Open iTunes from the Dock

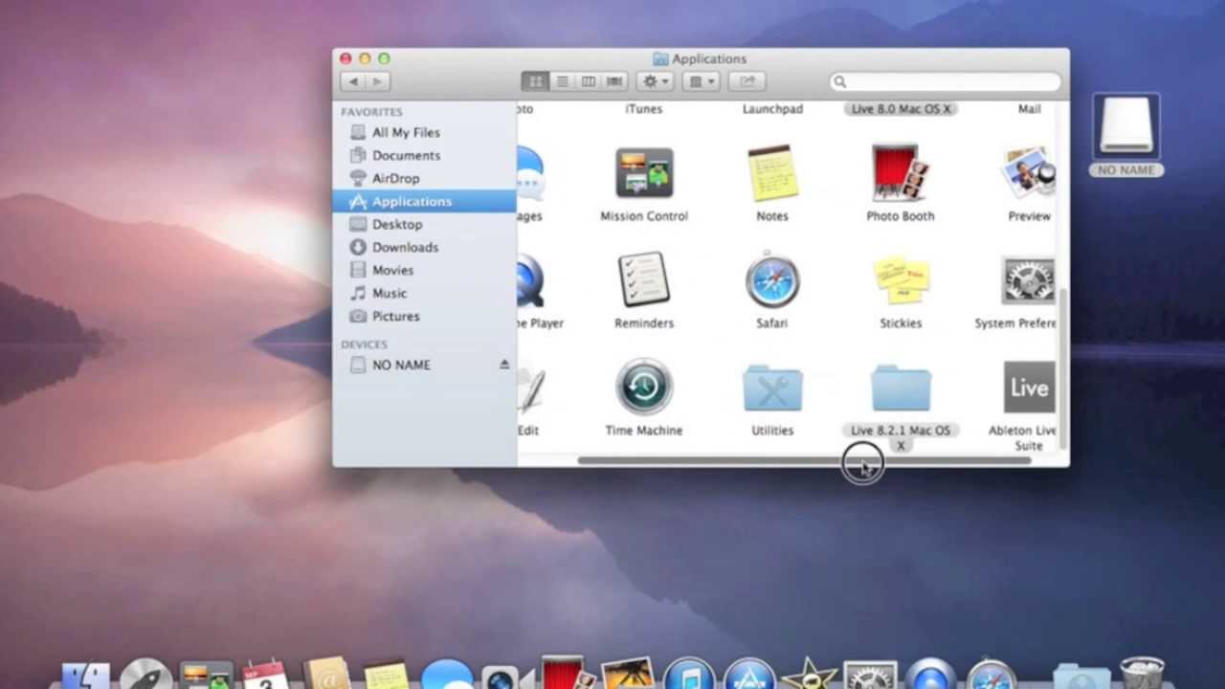[688, 674]
